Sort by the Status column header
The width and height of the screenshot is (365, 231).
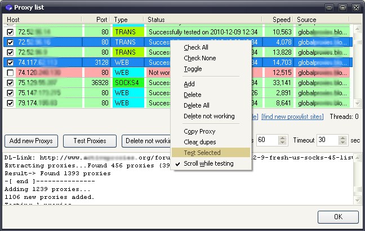(x=203, y=20)
